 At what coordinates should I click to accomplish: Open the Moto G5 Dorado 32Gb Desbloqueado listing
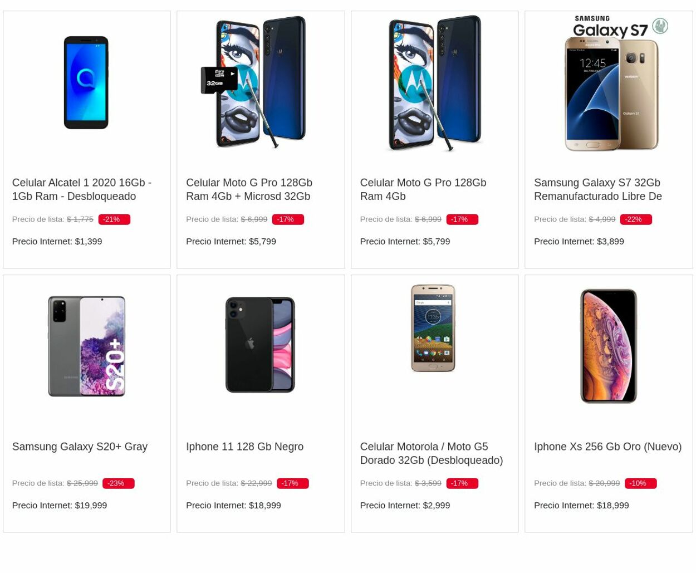431,453
